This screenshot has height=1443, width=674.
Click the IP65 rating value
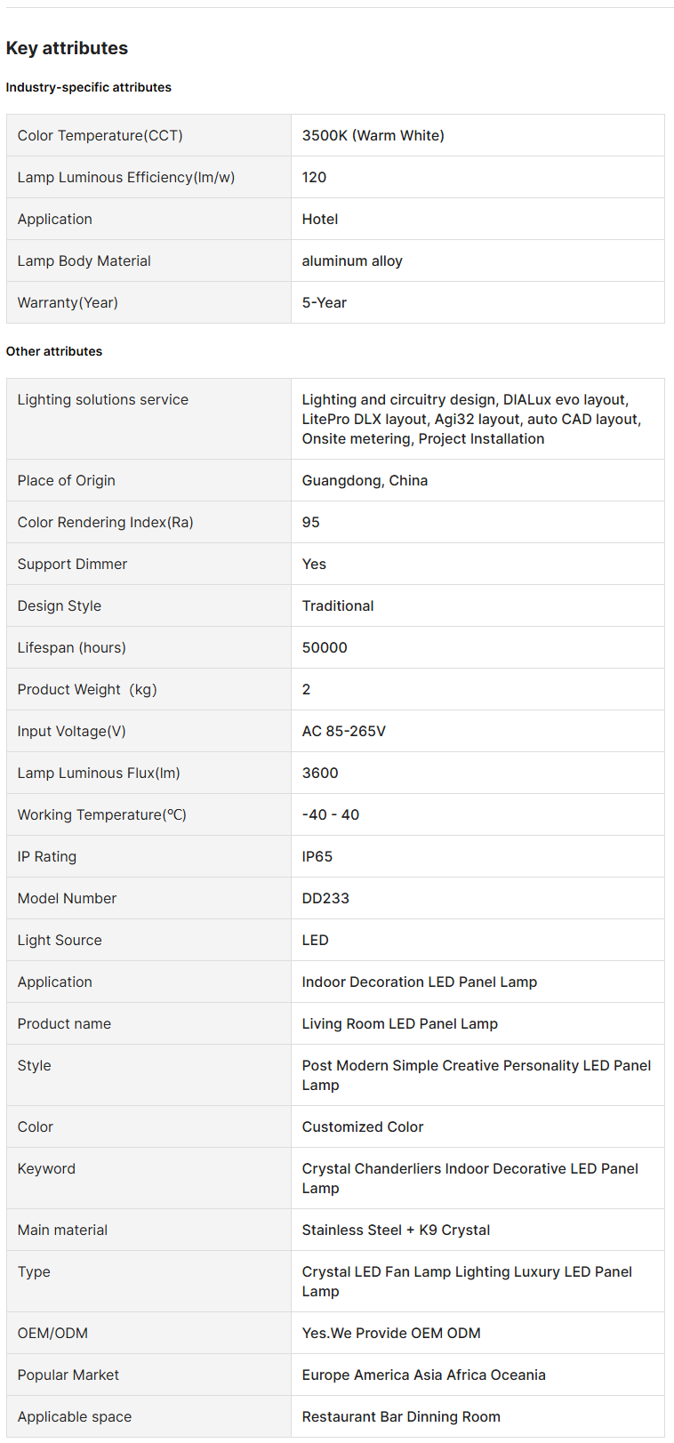317,856
